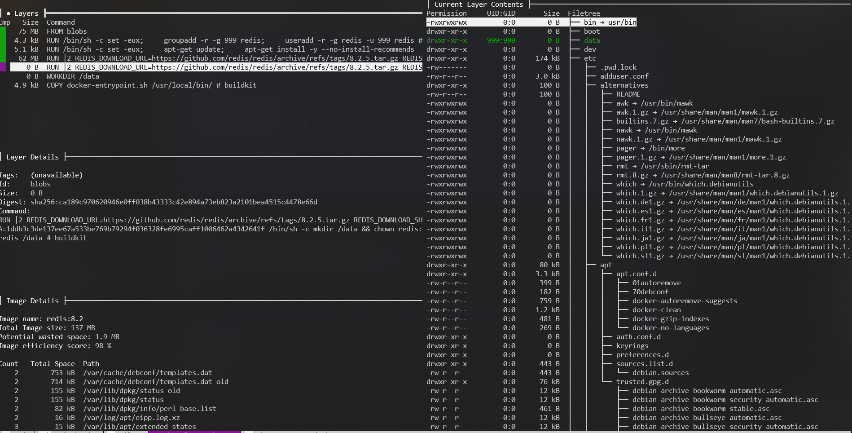
Task: Select 'pager → /bin/more' symlink
Action: pyautogui.click(x=650, y=148)
